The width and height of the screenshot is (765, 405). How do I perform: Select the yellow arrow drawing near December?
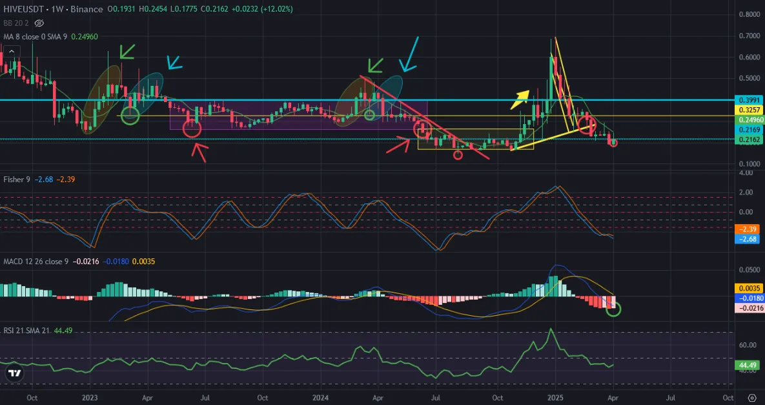click(x=520, y=98)
